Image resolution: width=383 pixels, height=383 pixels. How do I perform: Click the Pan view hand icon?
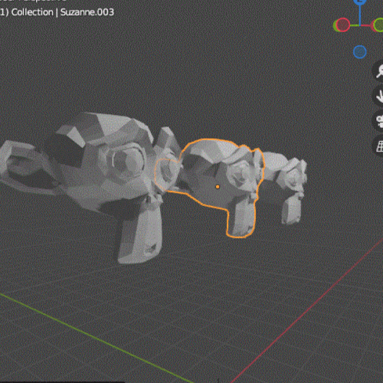tap(379, 96)
